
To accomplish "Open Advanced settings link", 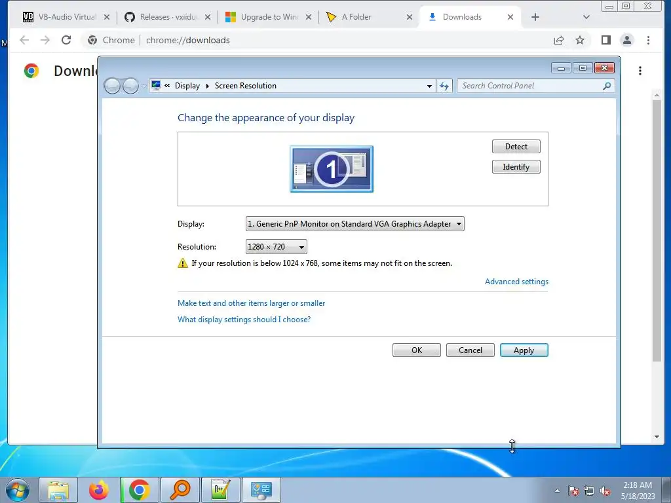I will point(516,282).
